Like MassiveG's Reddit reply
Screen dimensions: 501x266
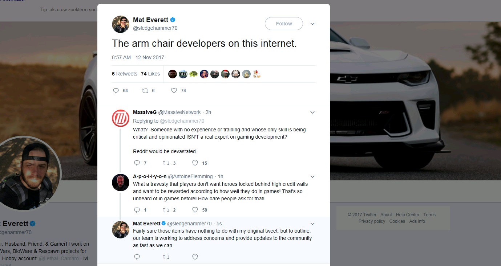[x=195, y=163]
